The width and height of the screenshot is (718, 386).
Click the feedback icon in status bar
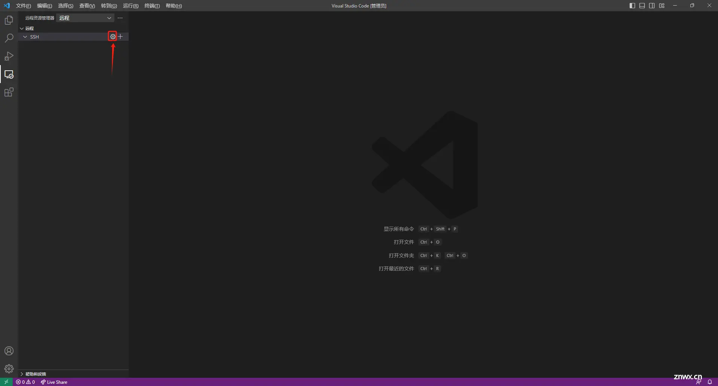699,382
